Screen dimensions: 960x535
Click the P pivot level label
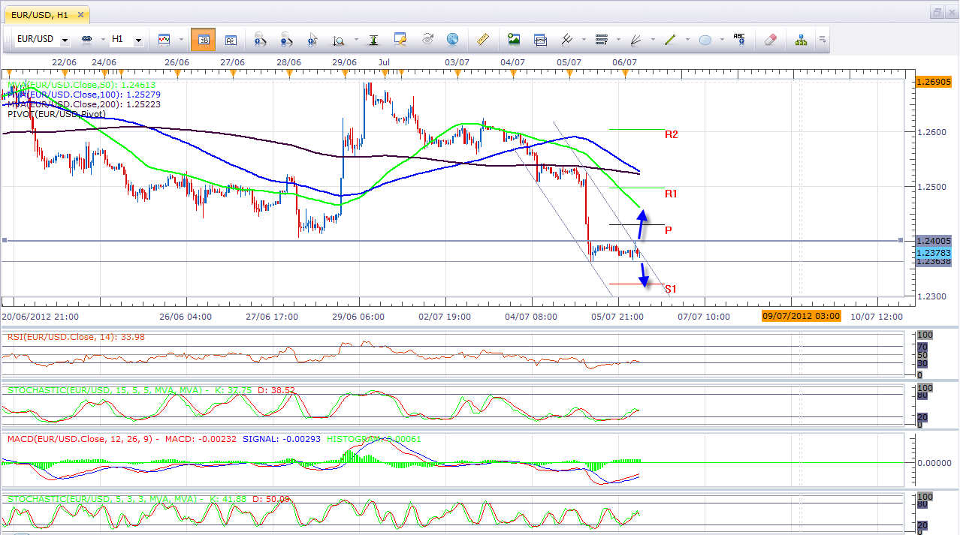pos(668,230)
